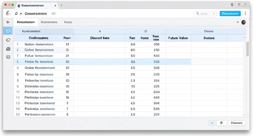253x136 pixels.
Task: Click the small blue-highlighted button in bottom bar
Action: point(212,123)
